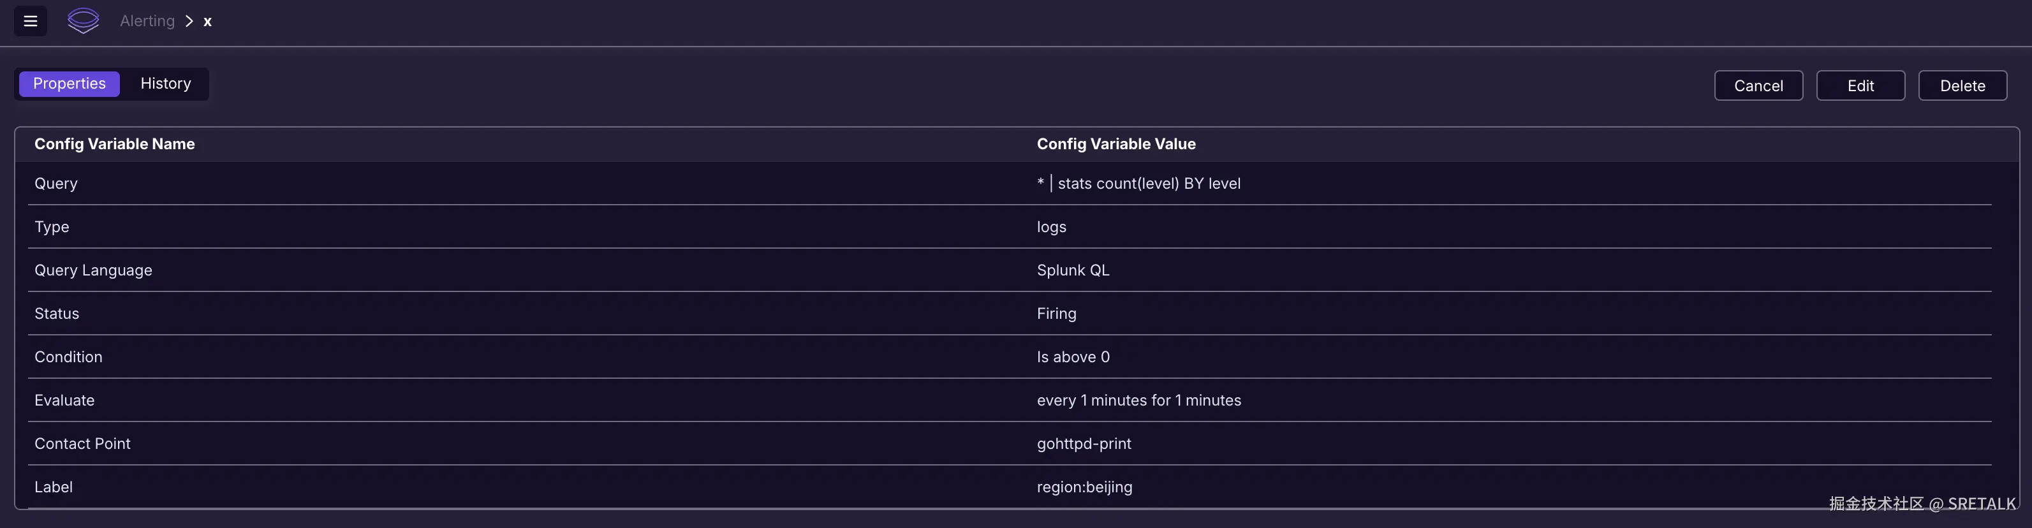Click the Config Variable Value header
Viewport: 2032px width, 528px height.
tap(1115, 144)
